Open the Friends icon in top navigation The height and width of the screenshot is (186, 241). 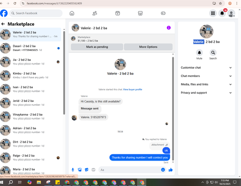click(94, 13)
